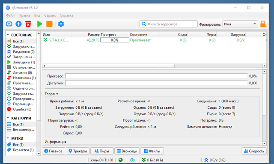Click the orange lock interface icon
The height and width of the screenshot is (164, 274).
point(263,24)
